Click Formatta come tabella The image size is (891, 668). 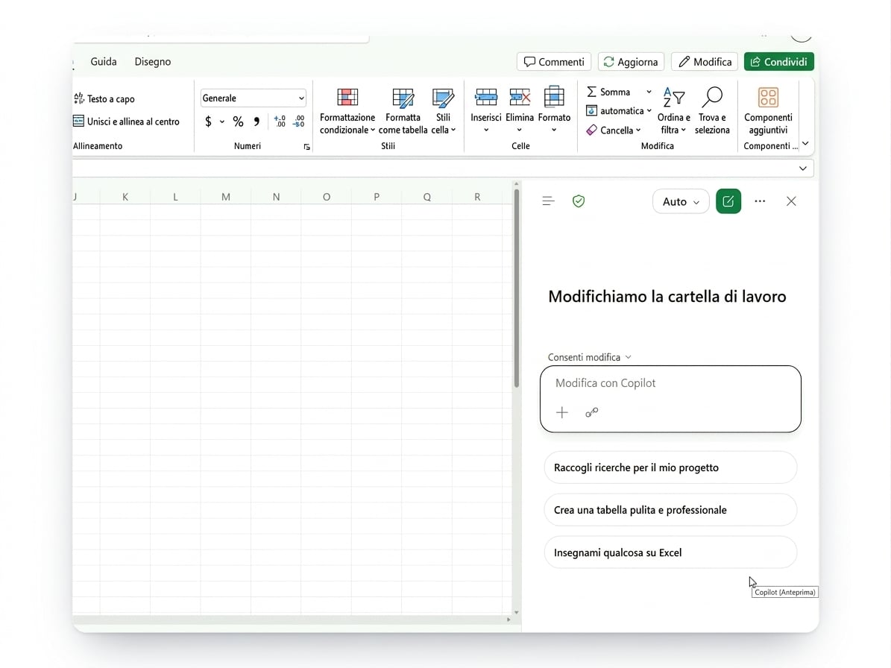[x=403, y=111]
